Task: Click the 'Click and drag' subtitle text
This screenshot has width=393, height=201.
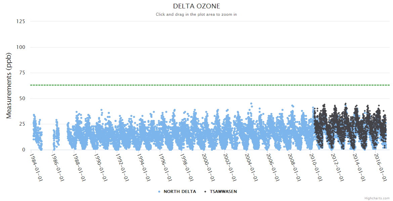Action: 196,14
